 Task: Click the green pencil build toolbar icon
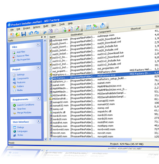pyautogui.click(x=96, y=26)
